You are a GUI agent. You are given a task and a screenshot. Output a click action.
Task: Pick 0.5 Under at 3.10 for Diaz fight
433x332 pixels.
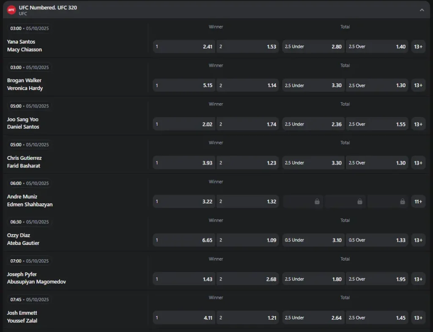(313, 240)
